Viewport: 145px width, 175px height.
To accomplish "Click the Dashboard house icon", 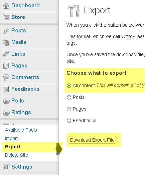I will tap(6, 6).
